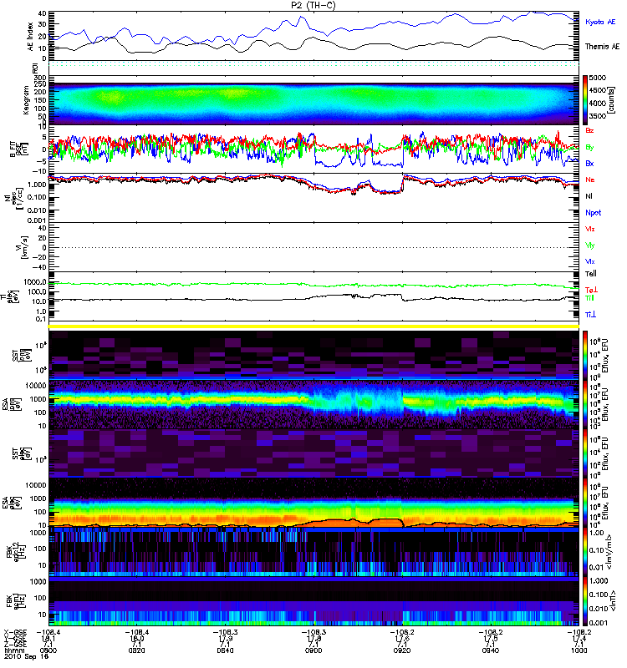Click the magnetic field B_FIT line plot
The height and width of the screenshot is (668, 627).
point(314,149)
